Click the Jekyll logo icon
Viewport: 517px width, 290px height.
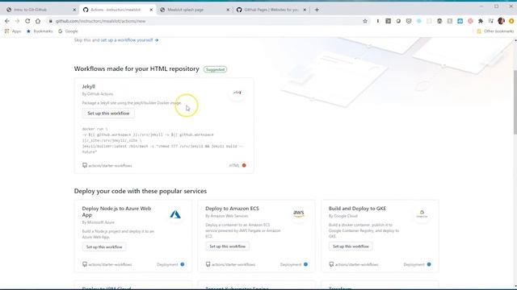pos(237,93)
